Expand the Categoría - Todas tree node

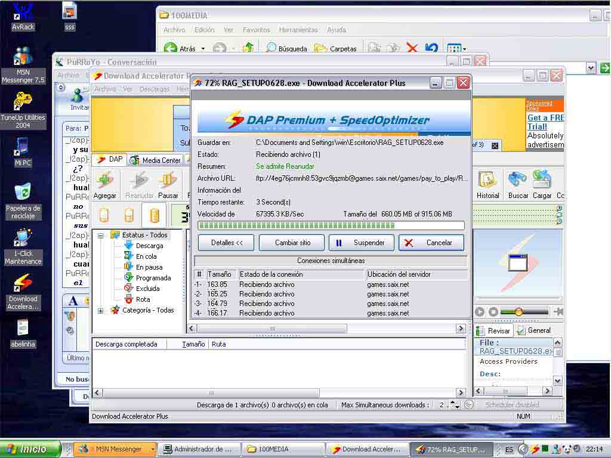100,311
